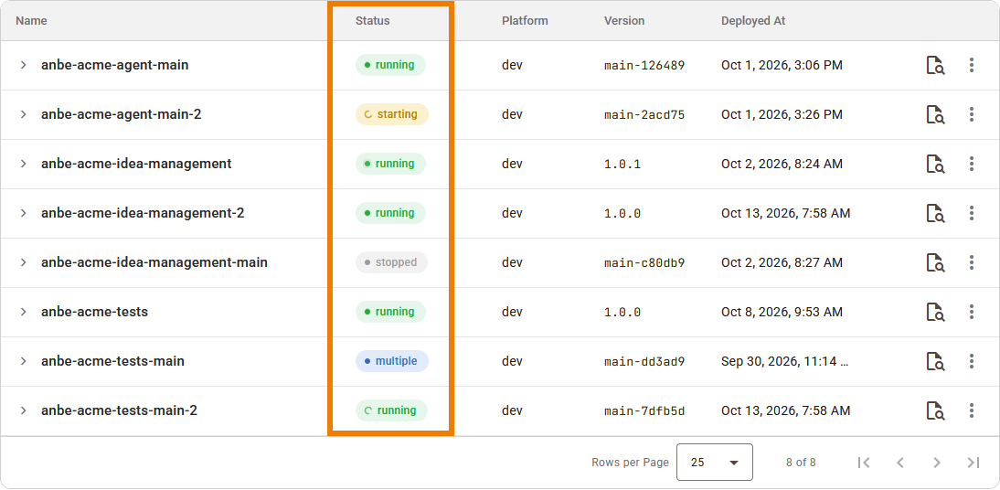Open logs icon for anbe-acme-idea-management-main
This screenshot has width=1000, height=490.
pyautogui.click(x=935, y=262)
